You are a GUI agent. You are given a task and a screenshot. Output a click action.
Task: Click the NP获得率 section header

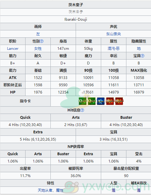click(x=76, y=146)
